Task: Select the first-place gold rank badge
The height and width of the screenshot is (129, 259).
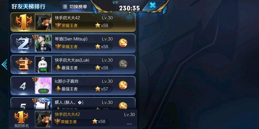Action: tap(24, 22)
